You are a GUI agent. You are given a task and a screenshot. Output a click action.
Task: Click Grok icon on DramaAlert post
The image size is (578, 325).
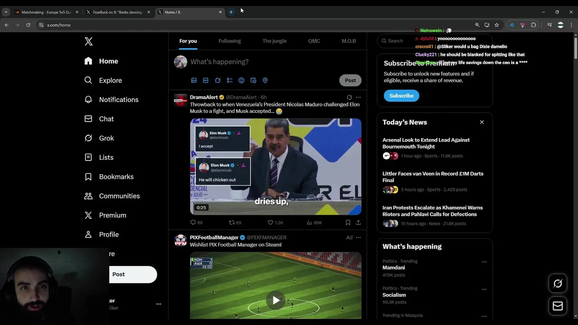(349, 97)
